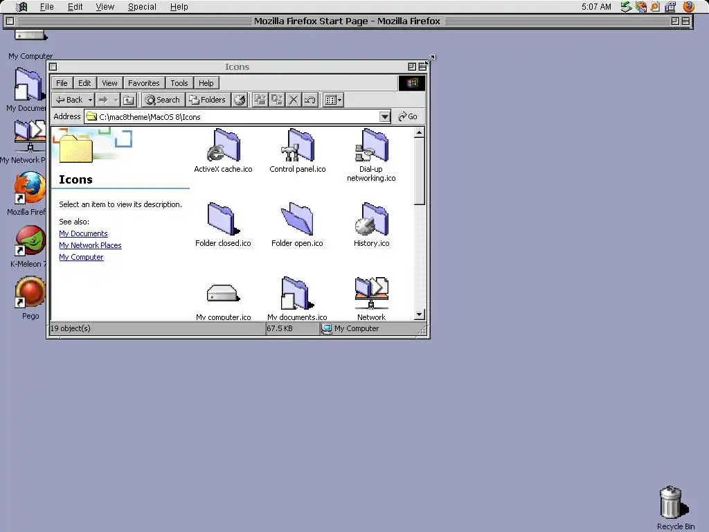The height and width of the screenshot is (532, 709).
Task: Click the Delete (X) toolbar icon
Action: pos(294,100)
